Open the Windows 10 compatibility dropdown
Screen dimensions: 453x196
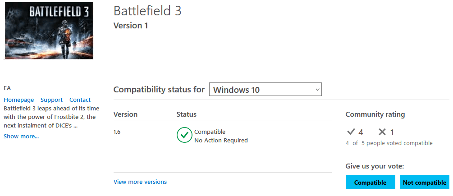pos(265,90)
